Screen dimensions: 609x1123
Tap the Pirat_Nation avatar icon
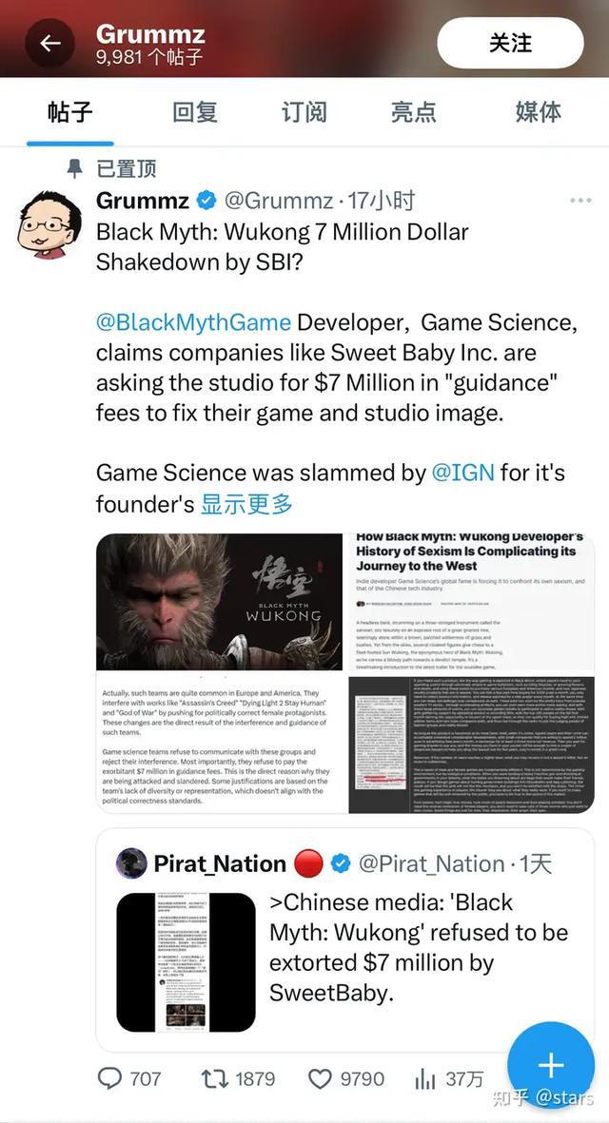click(x=131, y=863)
